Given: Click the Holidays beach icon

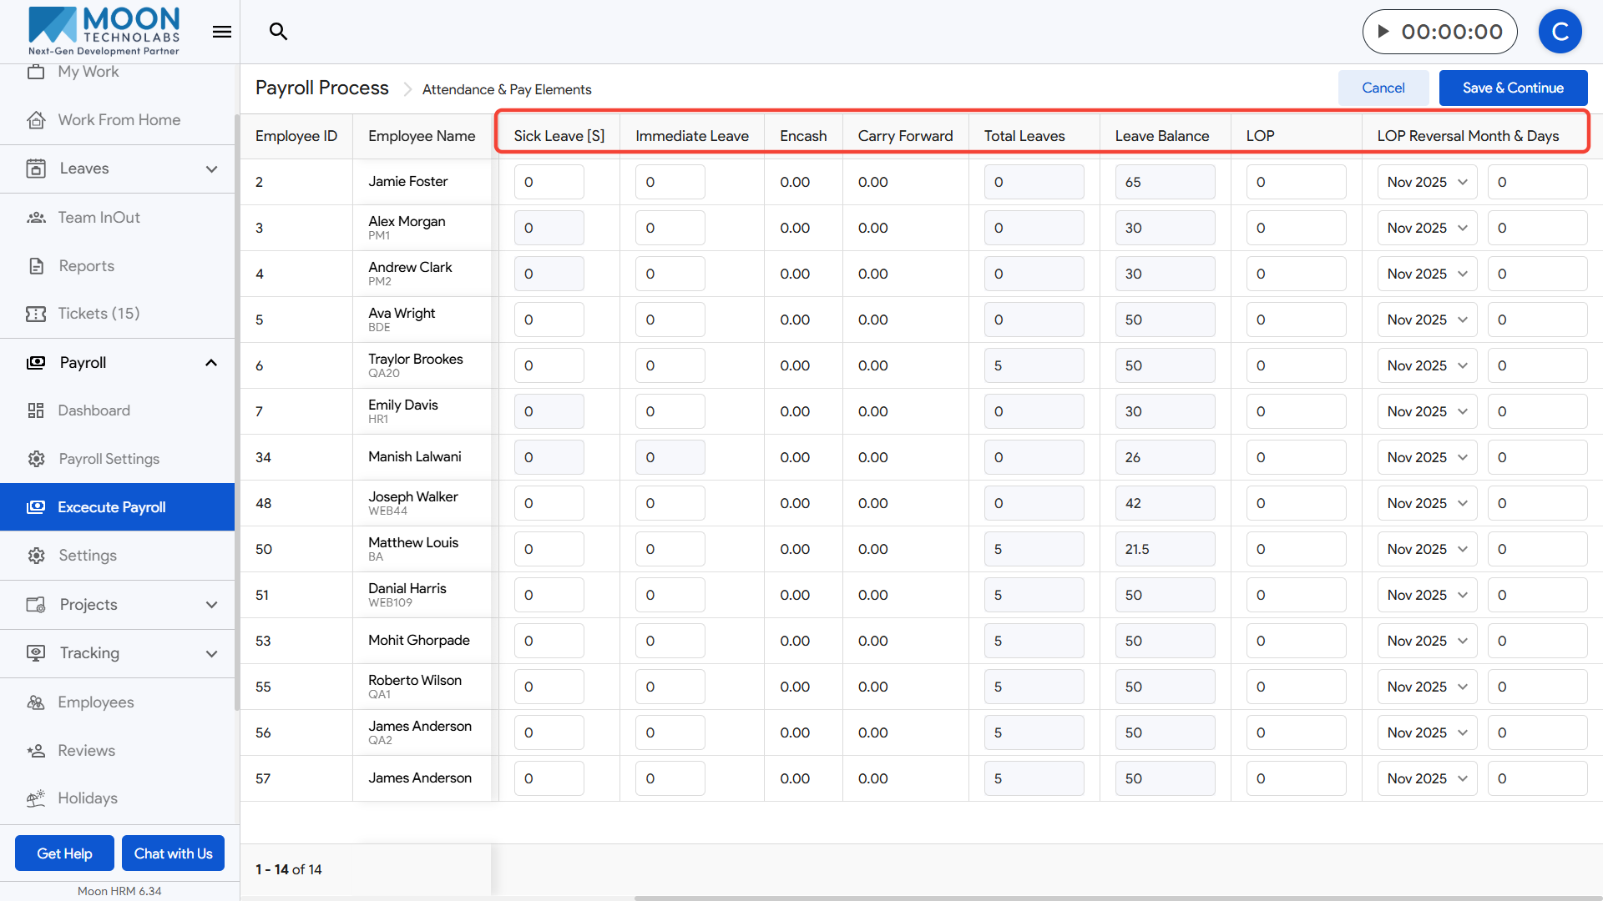Looking at the screenshot, I should 36,798.
